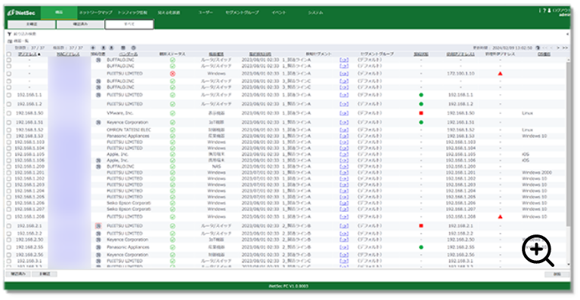Check the row checkbox for 192.168.1.103
The image size is (580, 300).
pos(9,142)
